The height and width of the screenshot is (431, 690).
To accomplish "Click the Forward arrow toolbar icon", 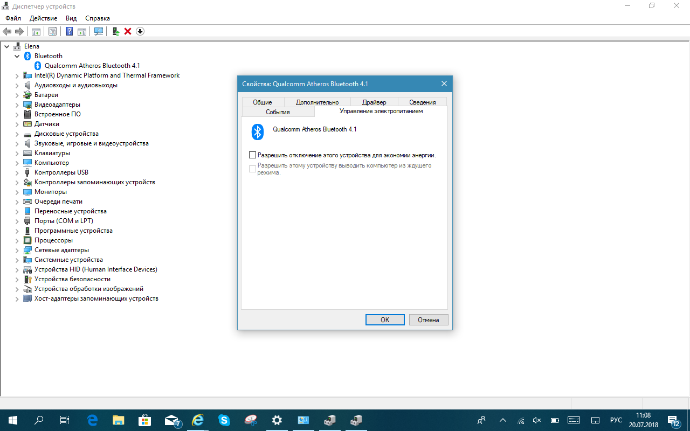I will pyautogui.click(x=19, y=31).
